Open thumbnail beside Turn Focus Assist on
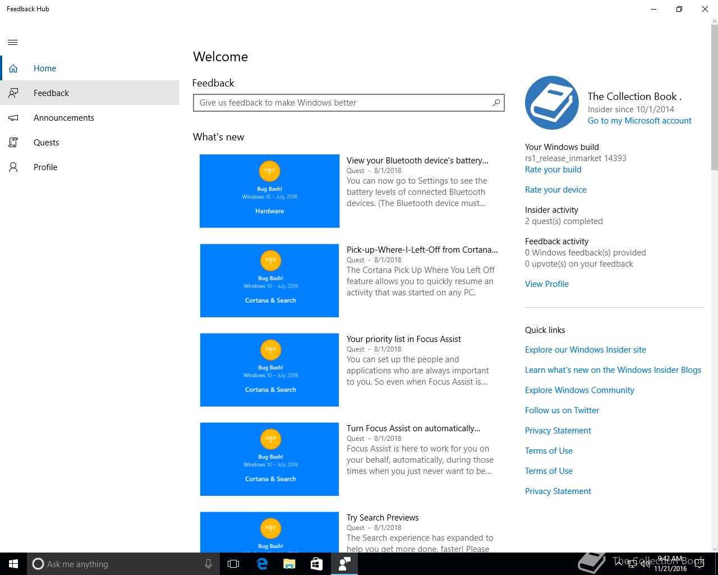 (270, 459)
